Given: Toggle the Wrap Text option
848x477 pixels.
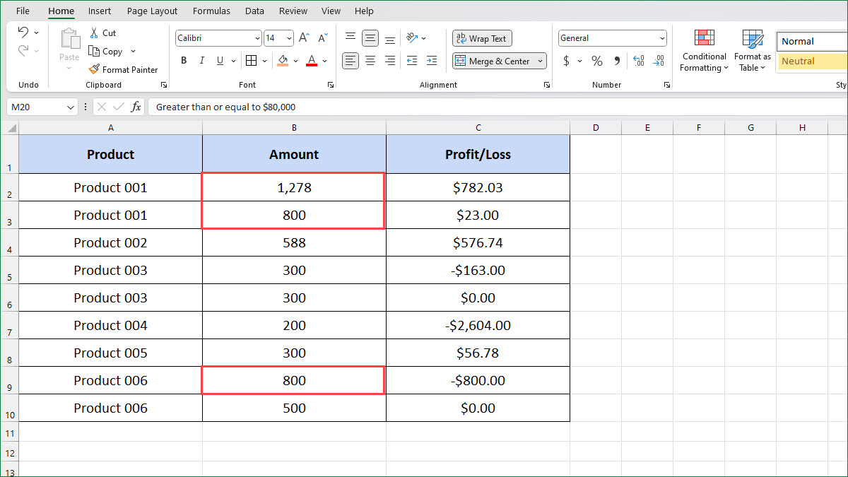Looking at the screenshot, I should (x=482, y=39).
